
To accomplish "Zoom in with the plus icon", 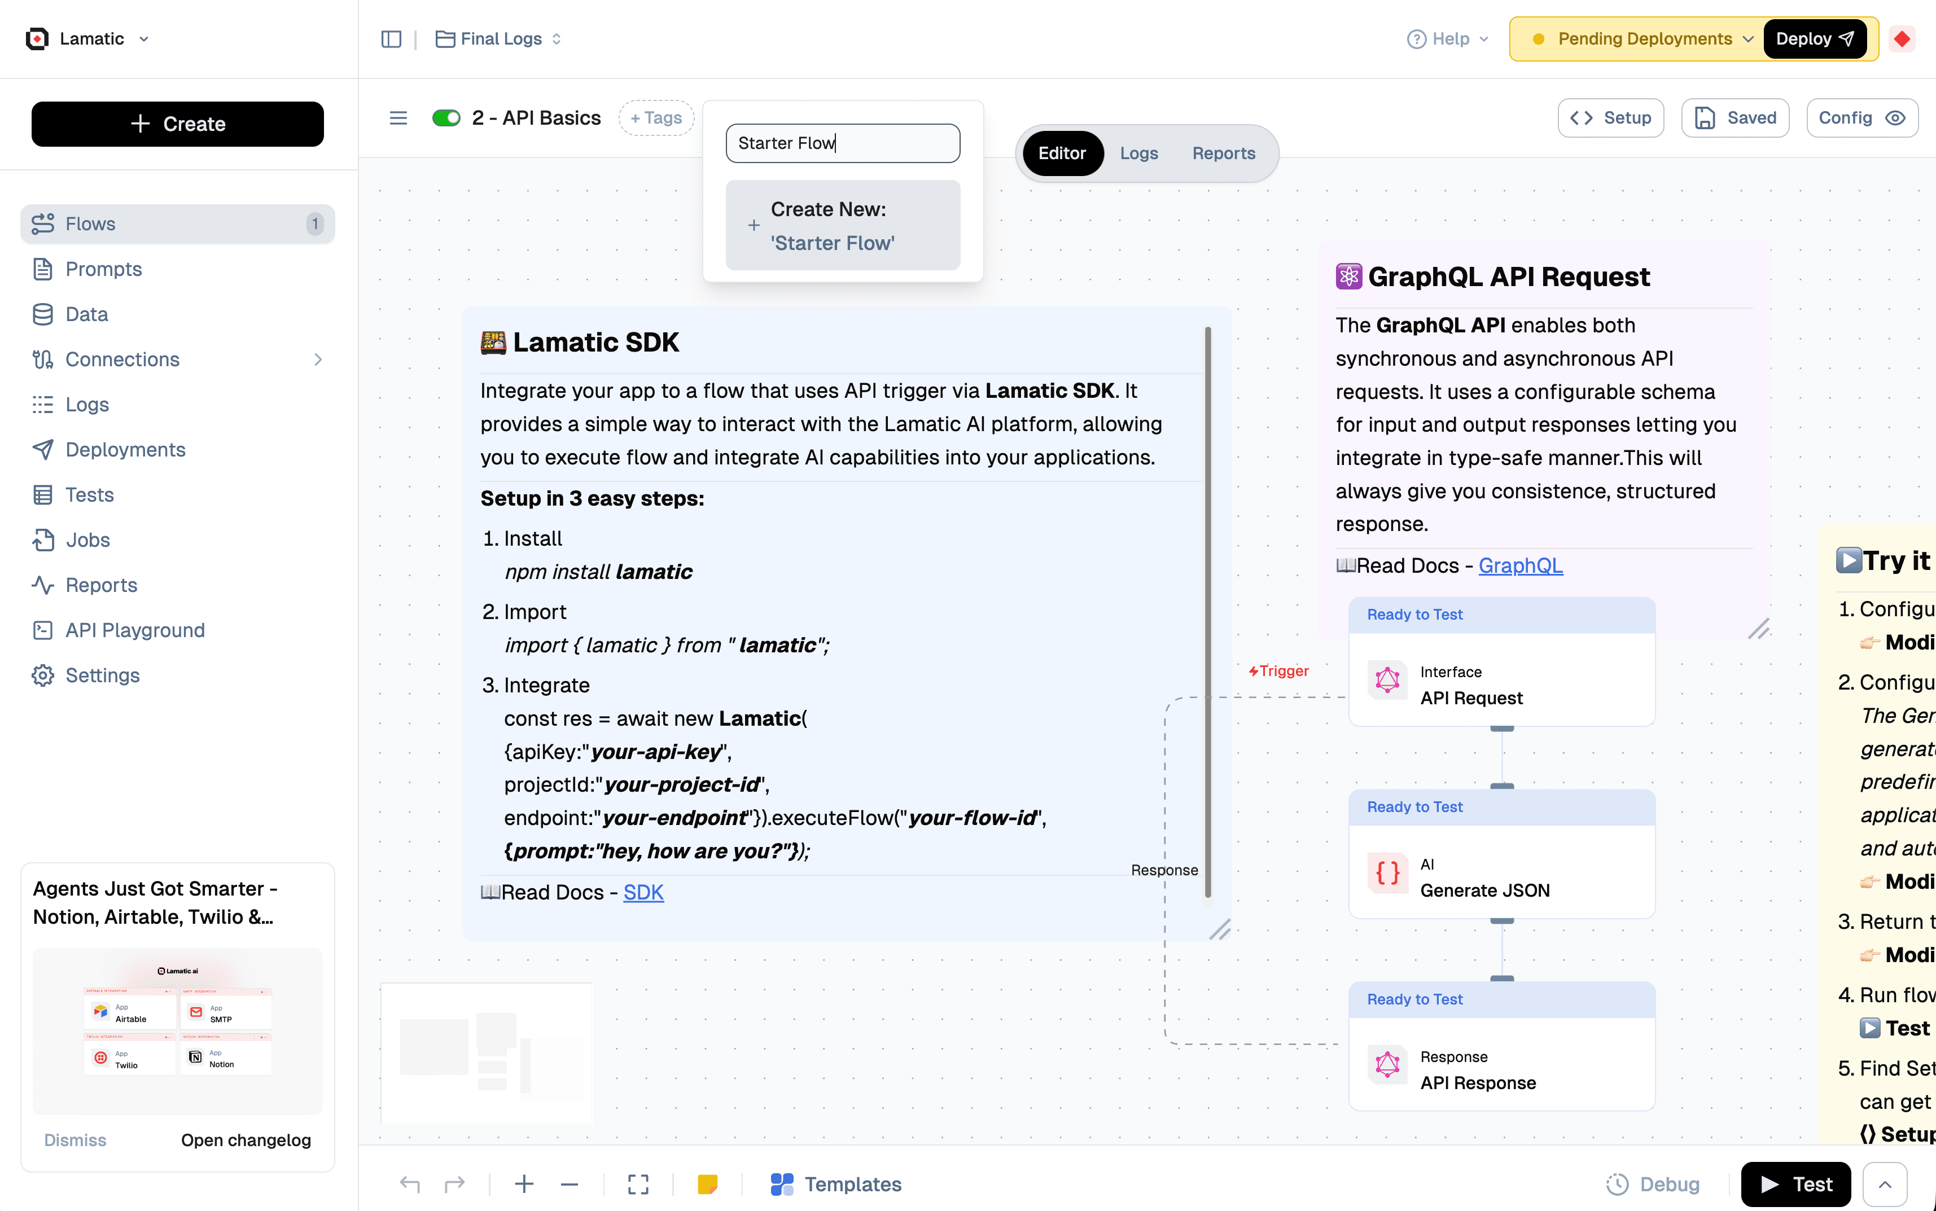I will (524, 1184).
